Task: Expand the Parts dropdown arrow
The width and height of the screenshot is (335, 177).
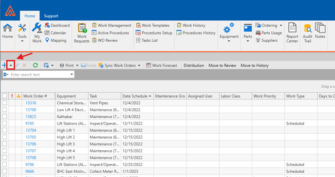Action: 248,41
